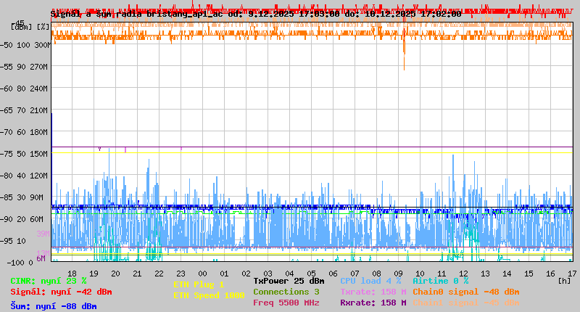Image resolution: width=580 pixels, height=312 pixels.
Task: Click the '-60 80 240M' y-axis label
Action: 25,89
